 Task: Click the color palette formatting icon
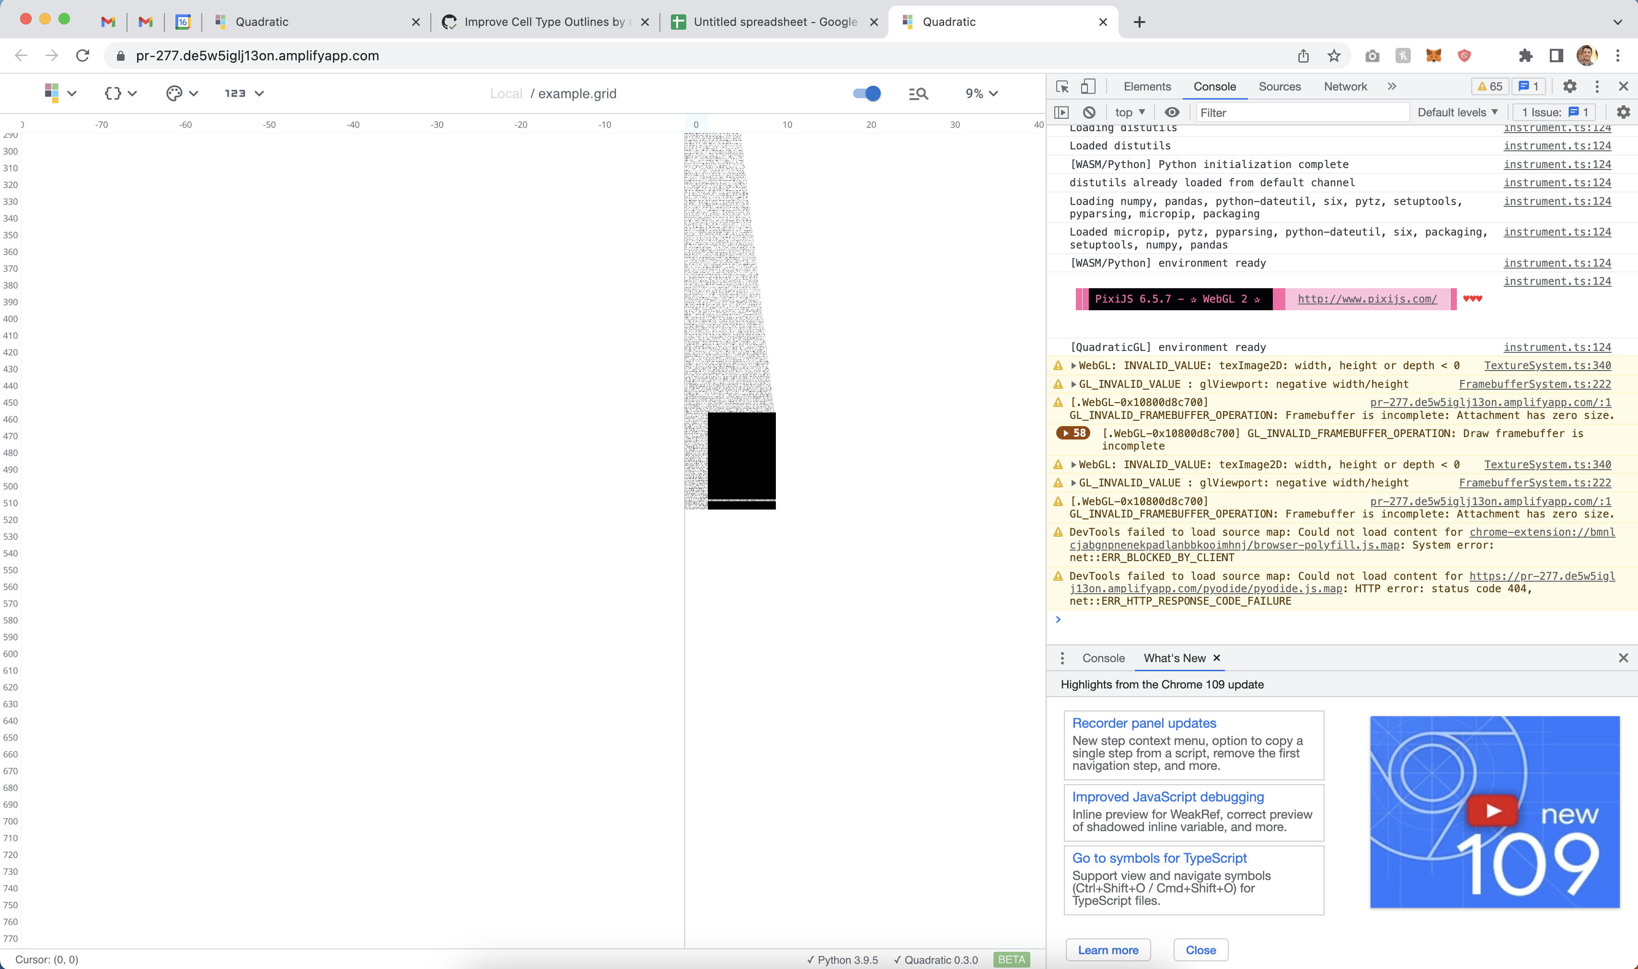pyautogui.click(x=174, y=93)
